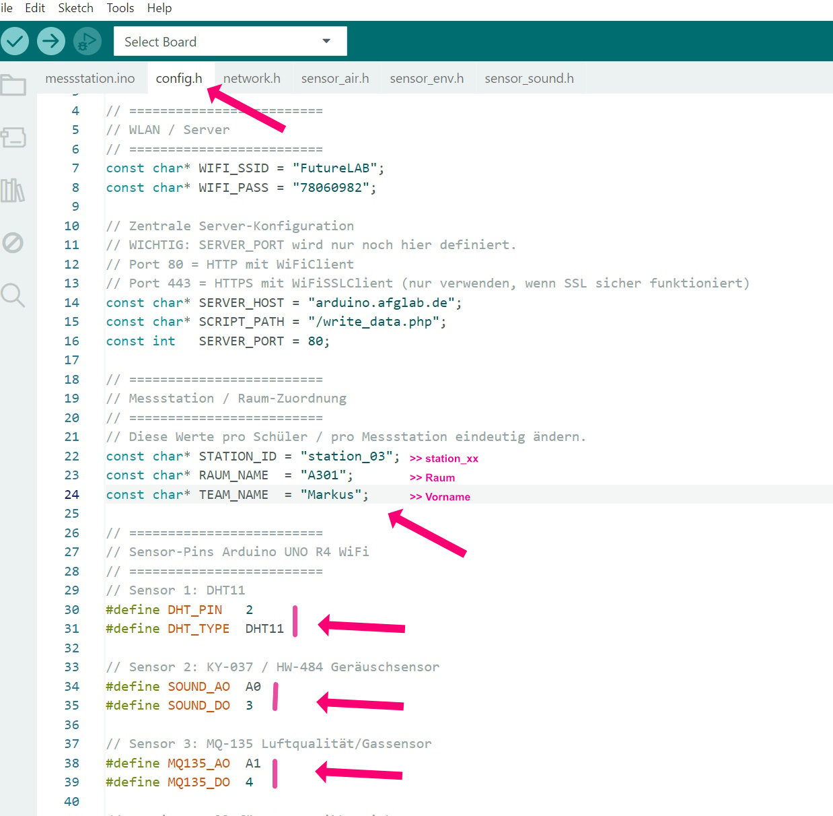Click the RAUM_NAME variable name

233,475
